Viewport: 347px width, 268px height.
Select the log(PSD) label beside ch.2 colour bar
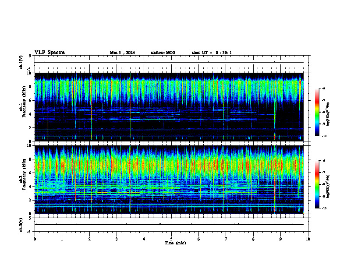[328, 186]
